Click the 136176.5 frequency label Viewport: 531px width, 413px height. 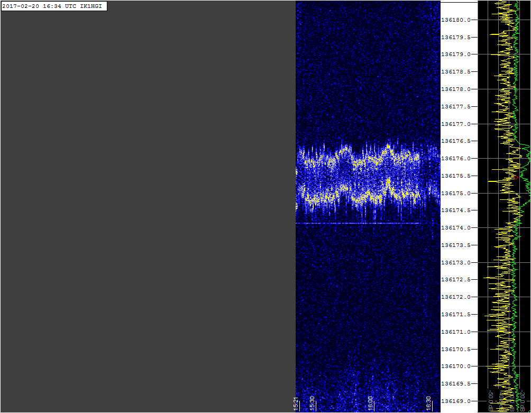coord(456,141)
